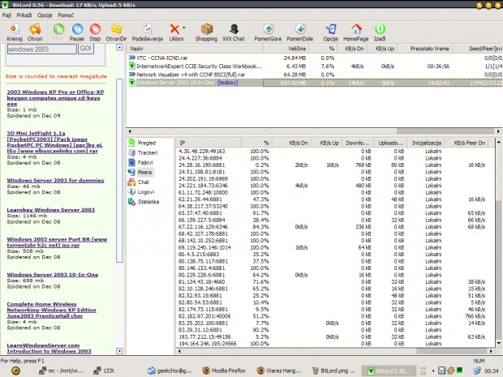Sort torrents by Preostalo Vreme column

coord(425,49)
